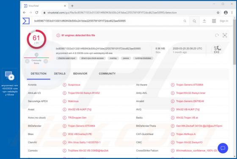Vote community score down icon
Viewport: 237px width, 159px height.
(27, 61)
